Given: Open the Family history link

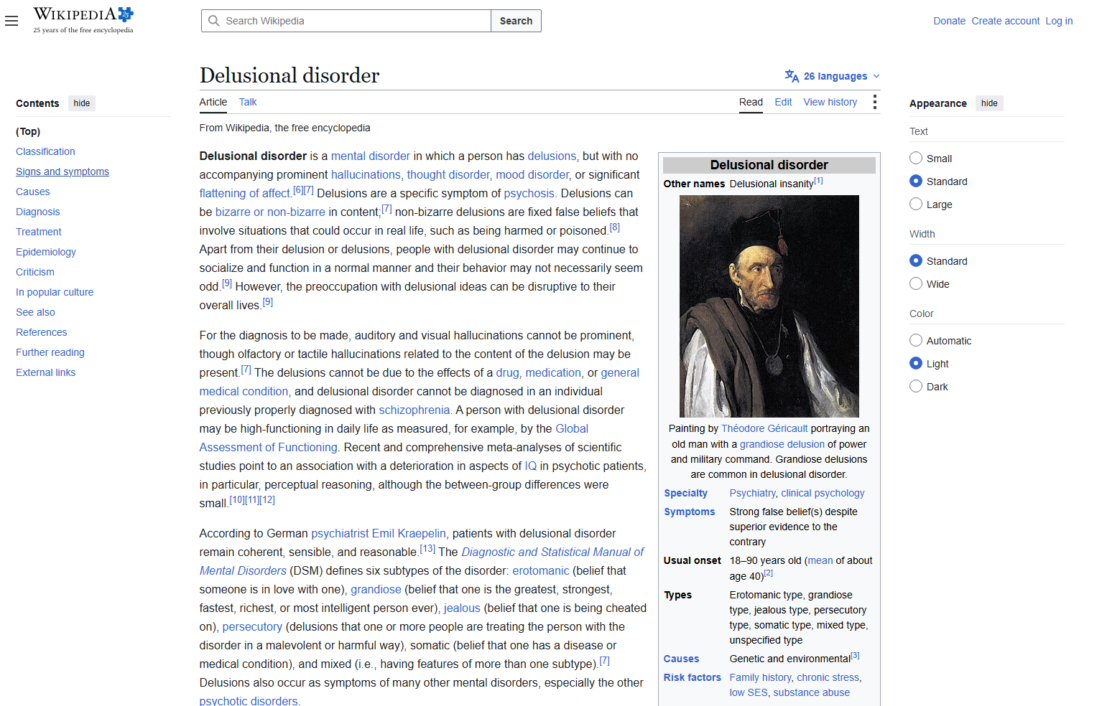Looking at the screenshot, I should (x=761, y=677).
